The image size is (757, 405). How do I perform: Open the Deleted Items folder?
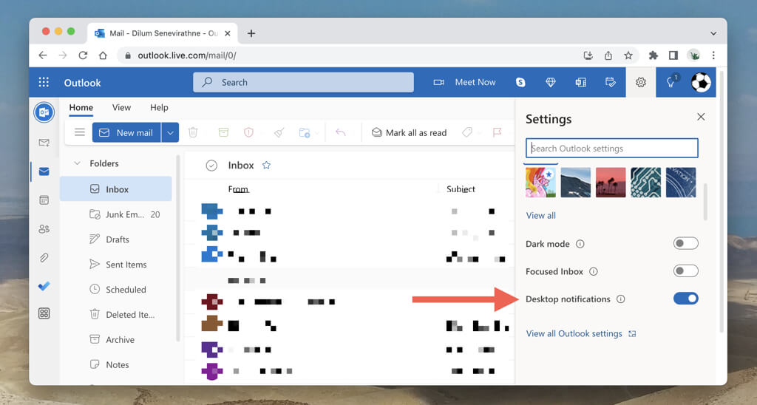[x=116, y=315]
